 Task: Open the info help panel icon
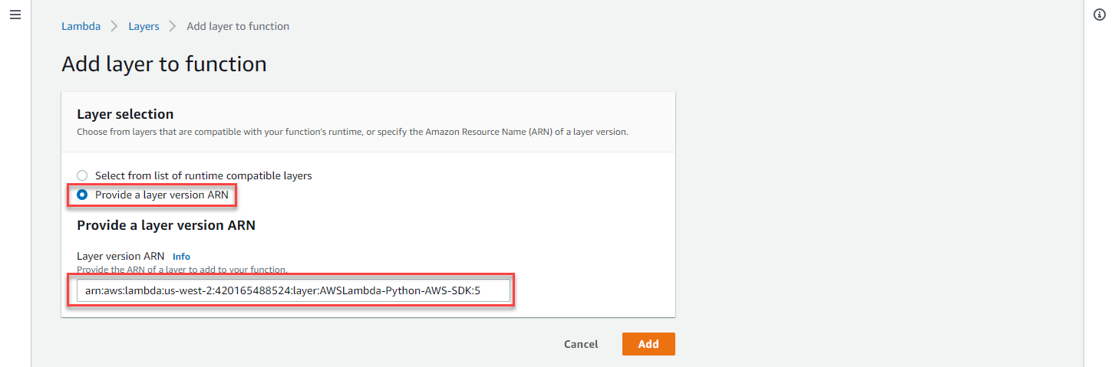(x=1099, y=15)
